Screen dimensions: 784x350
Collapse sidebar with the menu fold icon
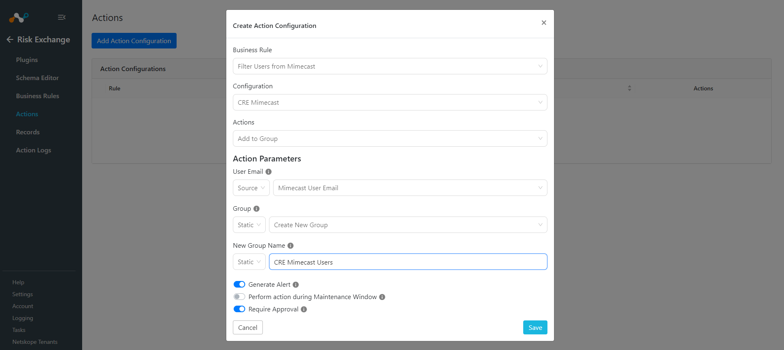pos(62,17)
